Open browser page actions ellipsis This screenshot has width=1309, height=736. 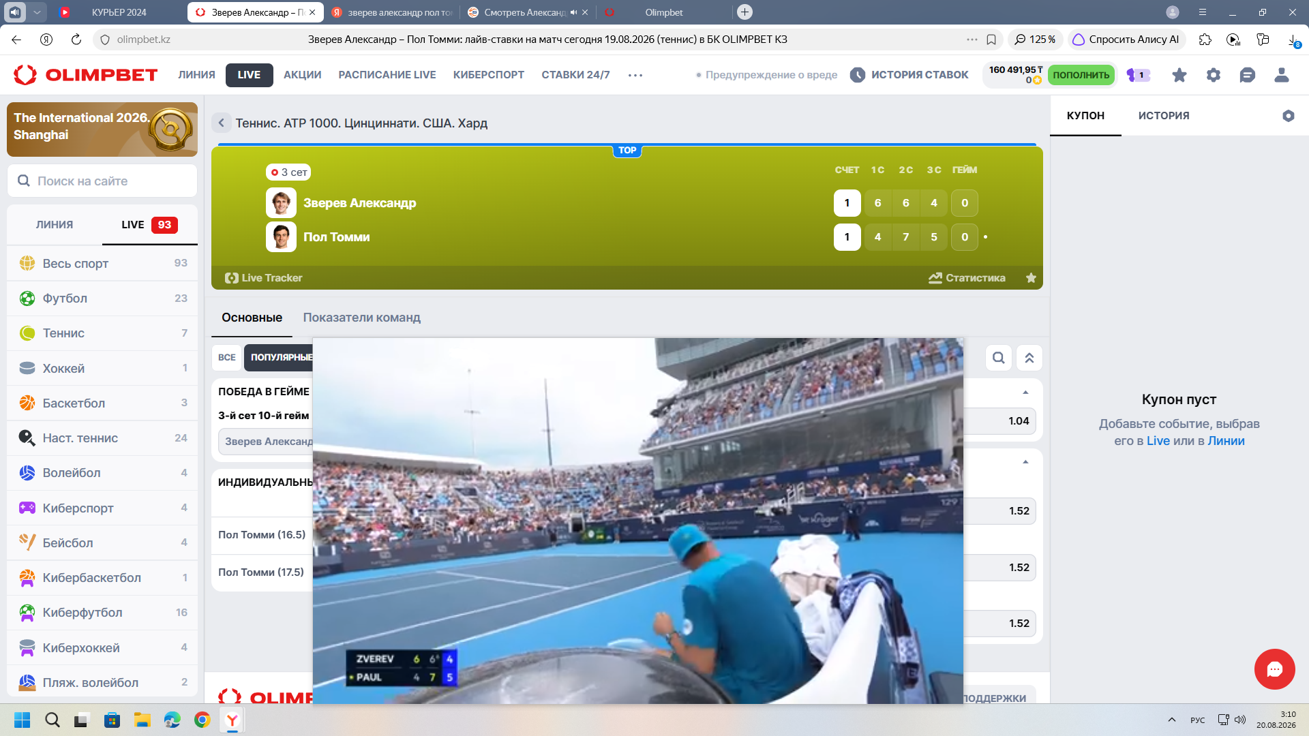972,40
